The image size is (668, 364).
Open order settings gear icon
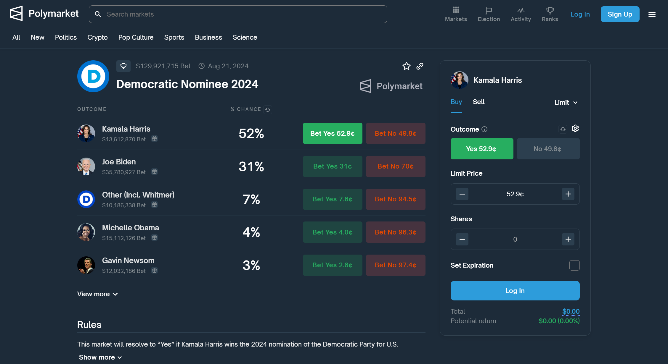tap(575, 128)
